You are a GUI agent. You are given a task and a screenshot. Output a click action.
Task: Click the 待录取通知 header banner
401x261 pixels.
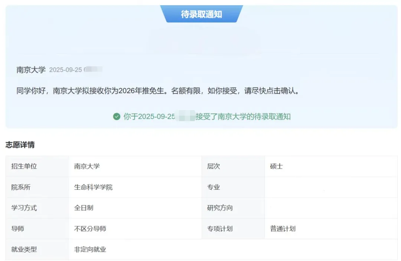coord(202,14)
